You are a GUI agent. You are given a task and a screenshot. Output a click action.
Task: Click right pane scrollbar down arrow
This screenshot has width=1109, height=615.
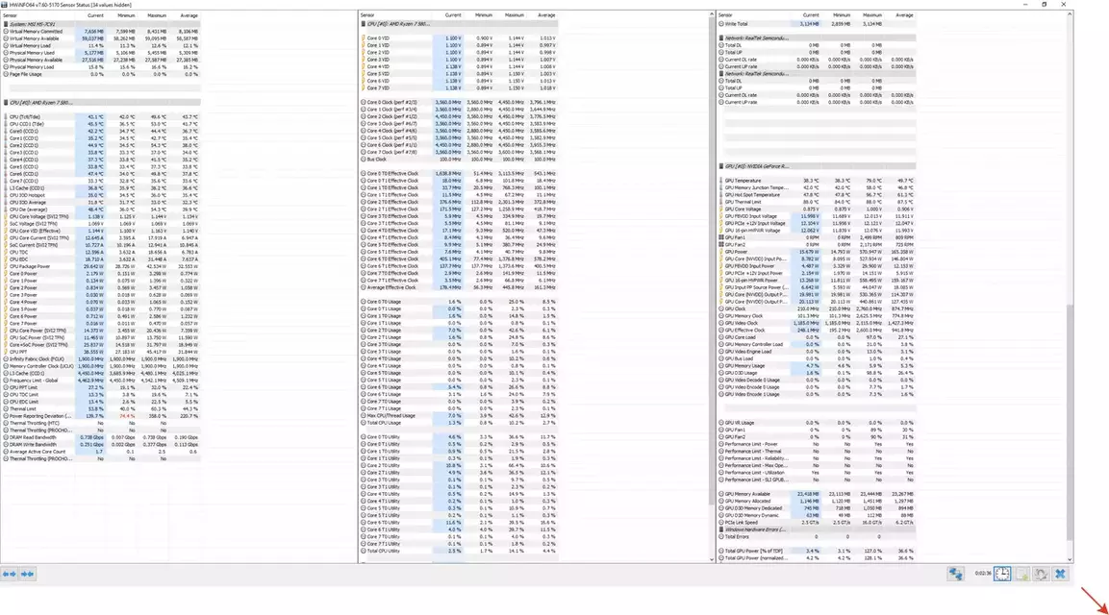1070,559
